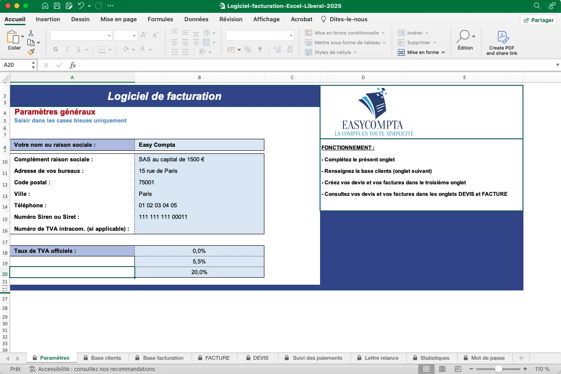Screen dimensions: 561x374
Task: Open the number format combo box
Action: tap(260, 35)
